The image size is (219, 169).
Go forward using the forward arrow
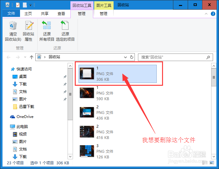pos(18,57)
